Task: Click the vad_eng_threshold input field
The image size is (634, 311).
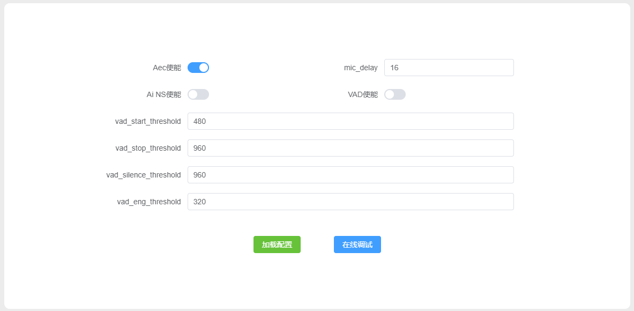Action: click(x=350, y=202)
